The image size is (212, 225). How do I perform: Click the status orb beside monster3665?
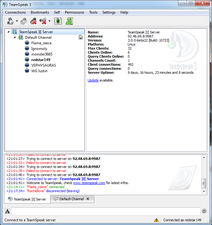[27, 54]
